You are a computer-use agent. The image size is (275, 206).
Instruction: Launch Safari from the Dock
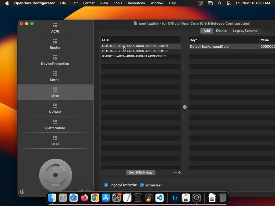(x=74, y=198)
